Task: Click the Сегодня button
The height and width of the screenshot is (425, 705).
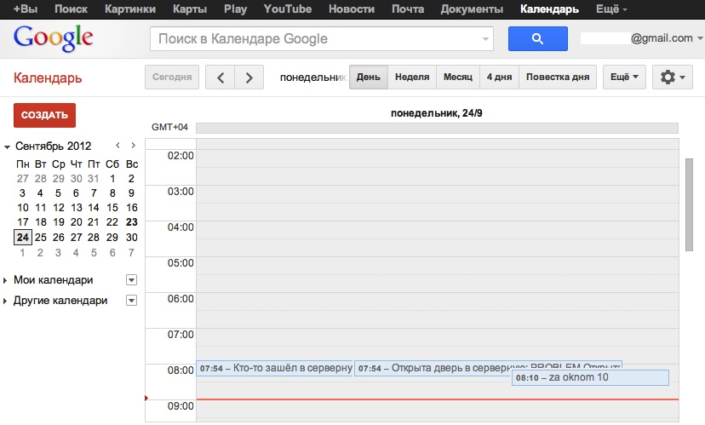Action: (172, 78)
